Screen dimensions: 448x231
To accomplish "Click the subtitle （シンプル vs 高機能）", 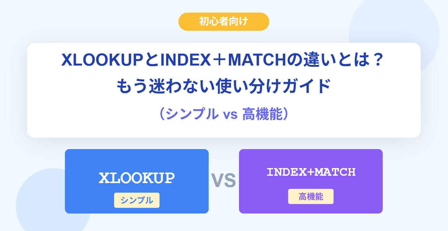I will [224, 114].
